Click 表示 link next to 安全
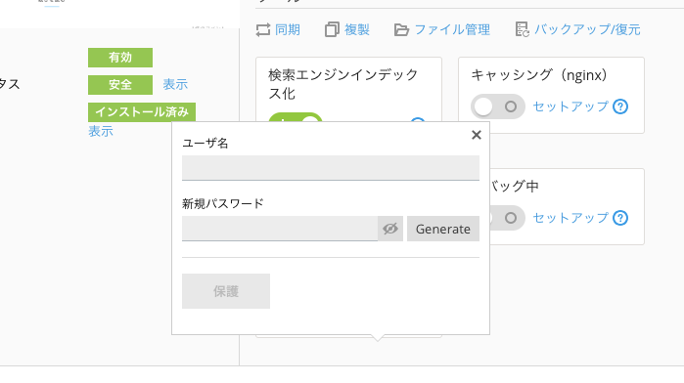 (x=175, y=85)
